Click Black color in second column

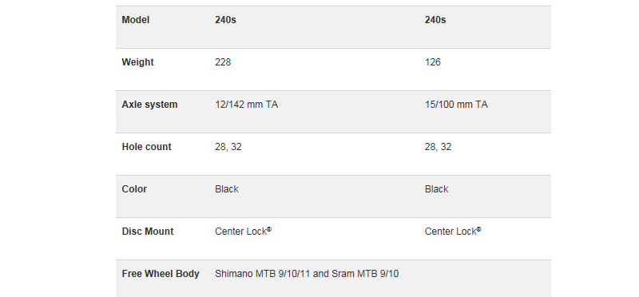[436, 189]
